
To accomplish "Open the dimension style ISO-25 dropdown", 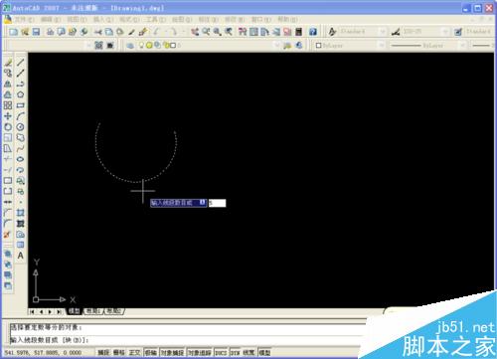I will (445, 32).
